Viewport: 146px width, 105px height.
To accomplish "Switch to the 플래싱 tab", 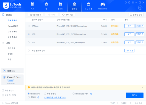I will pos(75,6).
